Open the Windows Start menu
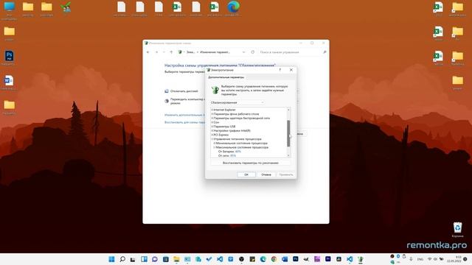 (111, 259)
